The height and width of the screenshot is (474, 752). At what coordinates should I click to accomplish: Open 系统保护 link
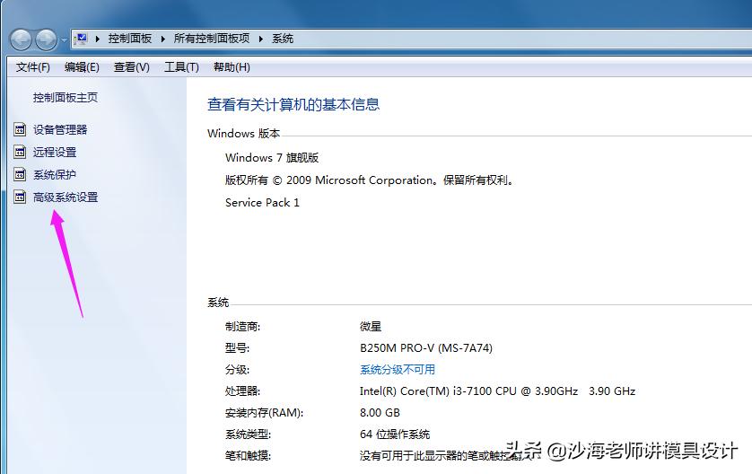click(x=55, y=175)
